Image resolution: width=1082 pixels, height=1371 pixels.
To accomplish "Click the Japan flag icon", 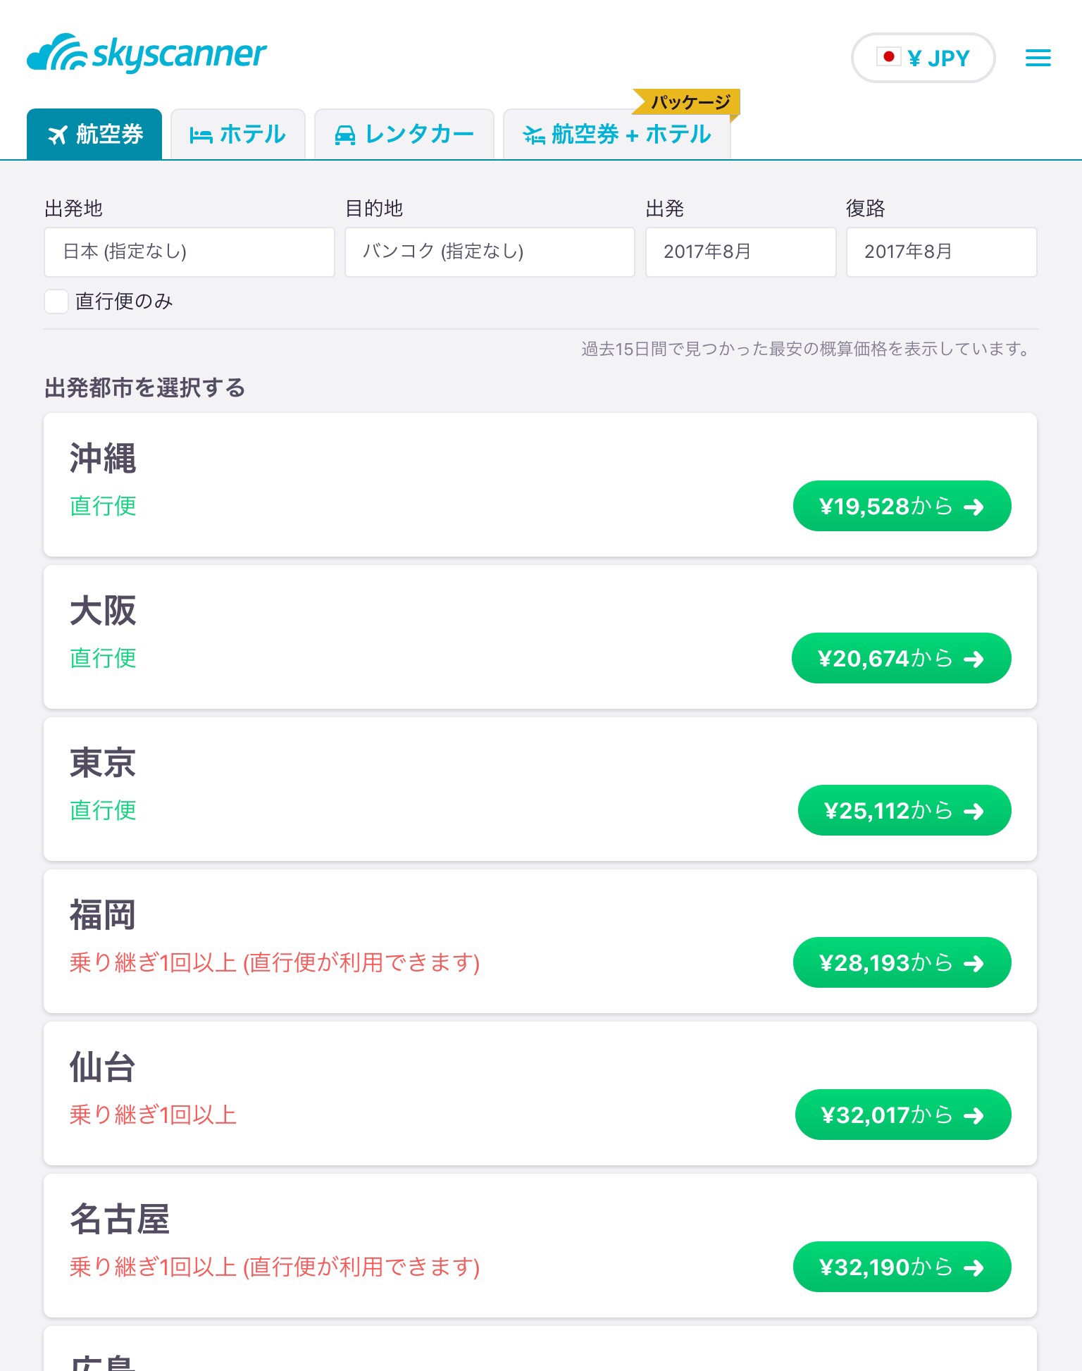I will pyautogui.click(x=888, y=57).
